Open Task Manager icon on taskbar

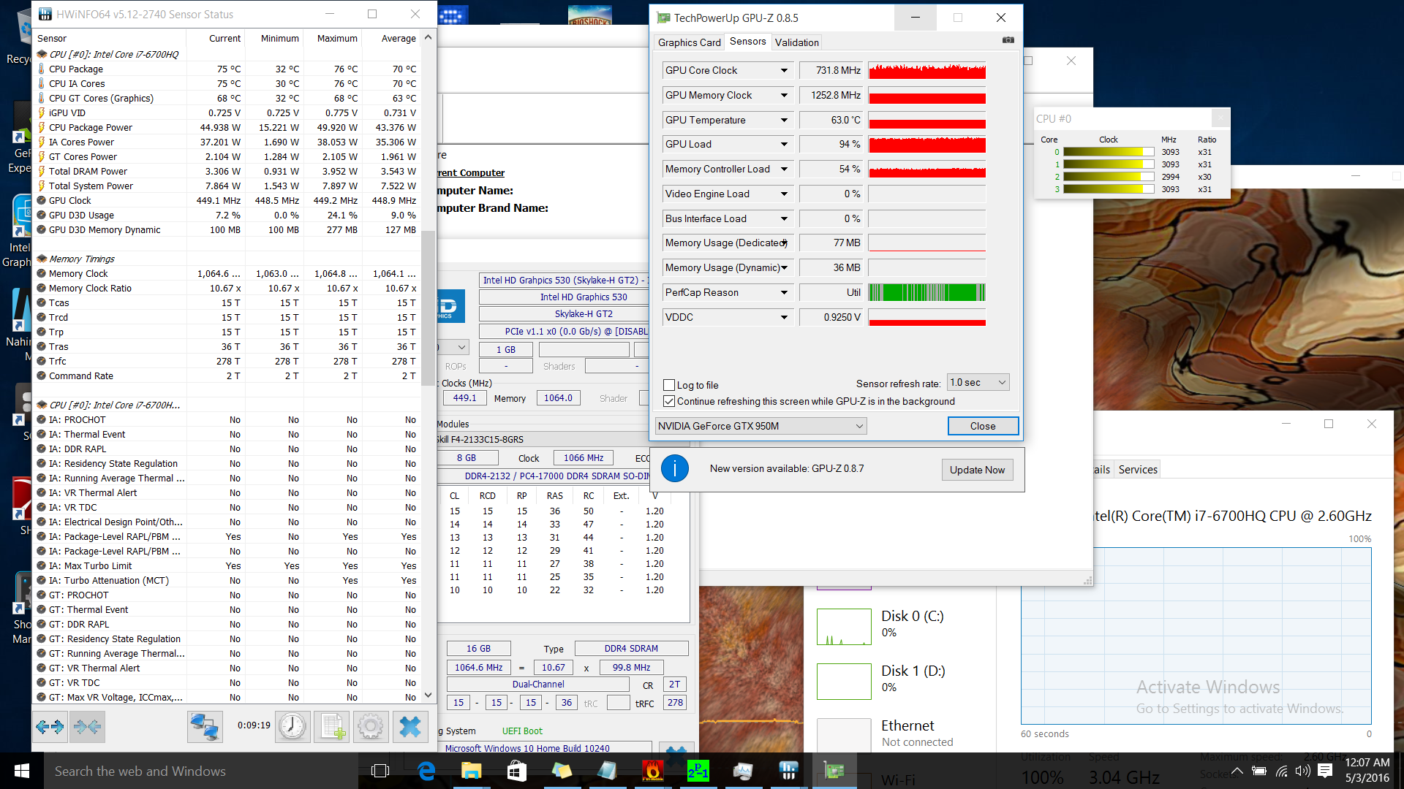pyautogui.click(x=744, y=771)
